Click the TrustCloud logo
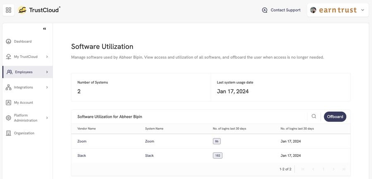 point(39,10)
